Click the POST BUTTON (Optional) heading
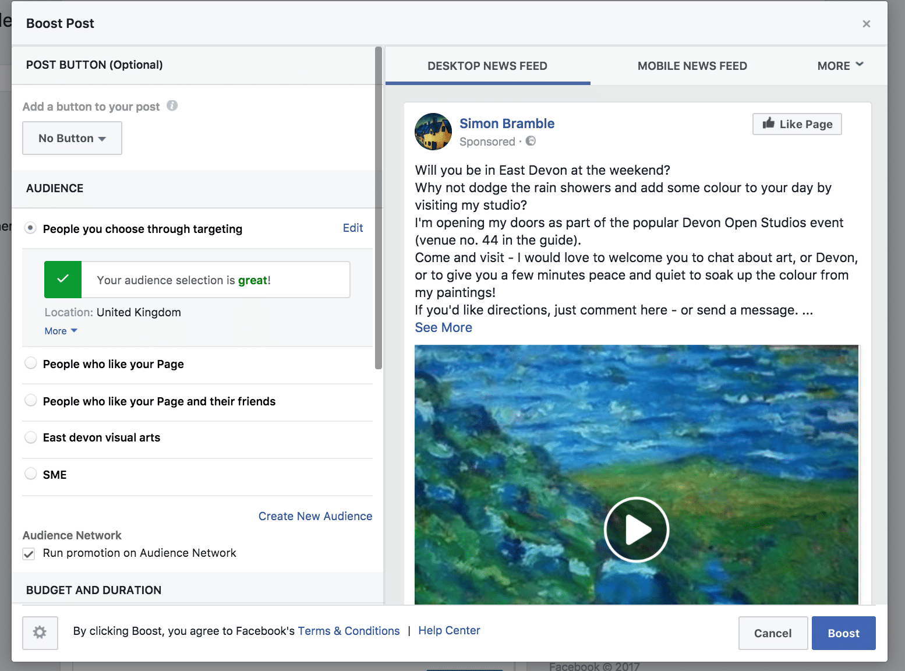 click(x=94, y=65)
